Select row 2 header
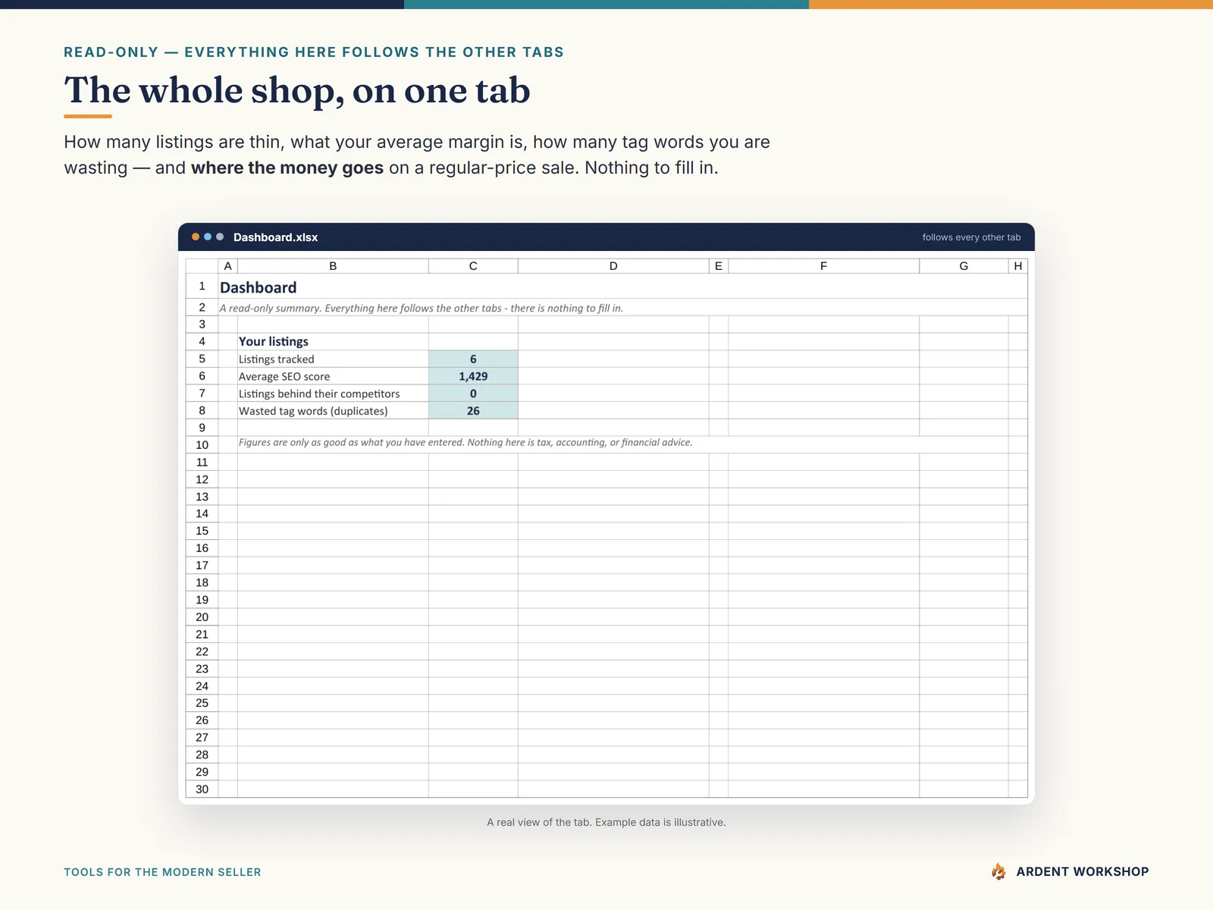This screenshot has height=910, width=1213. coord(202,307)
